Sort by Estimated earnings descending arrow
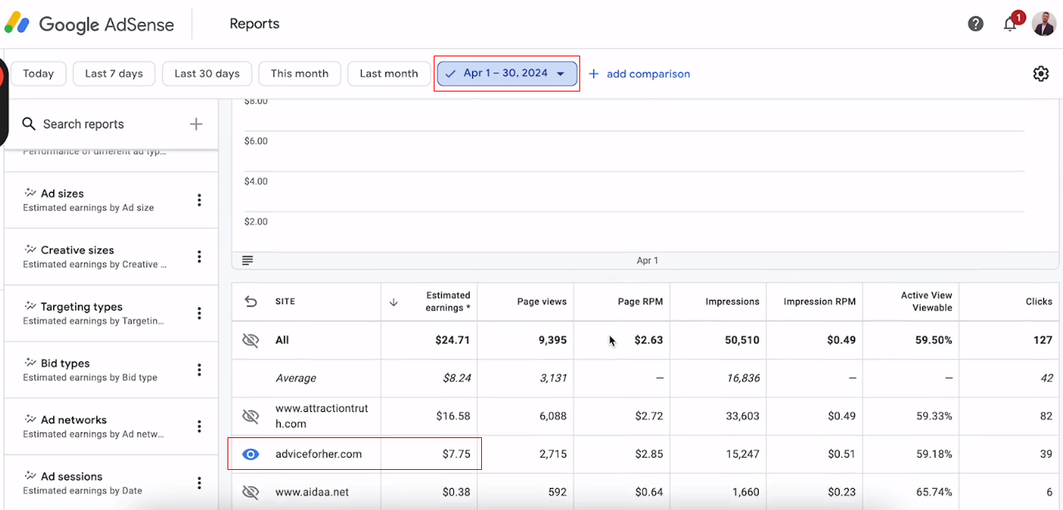 point(394,302)
